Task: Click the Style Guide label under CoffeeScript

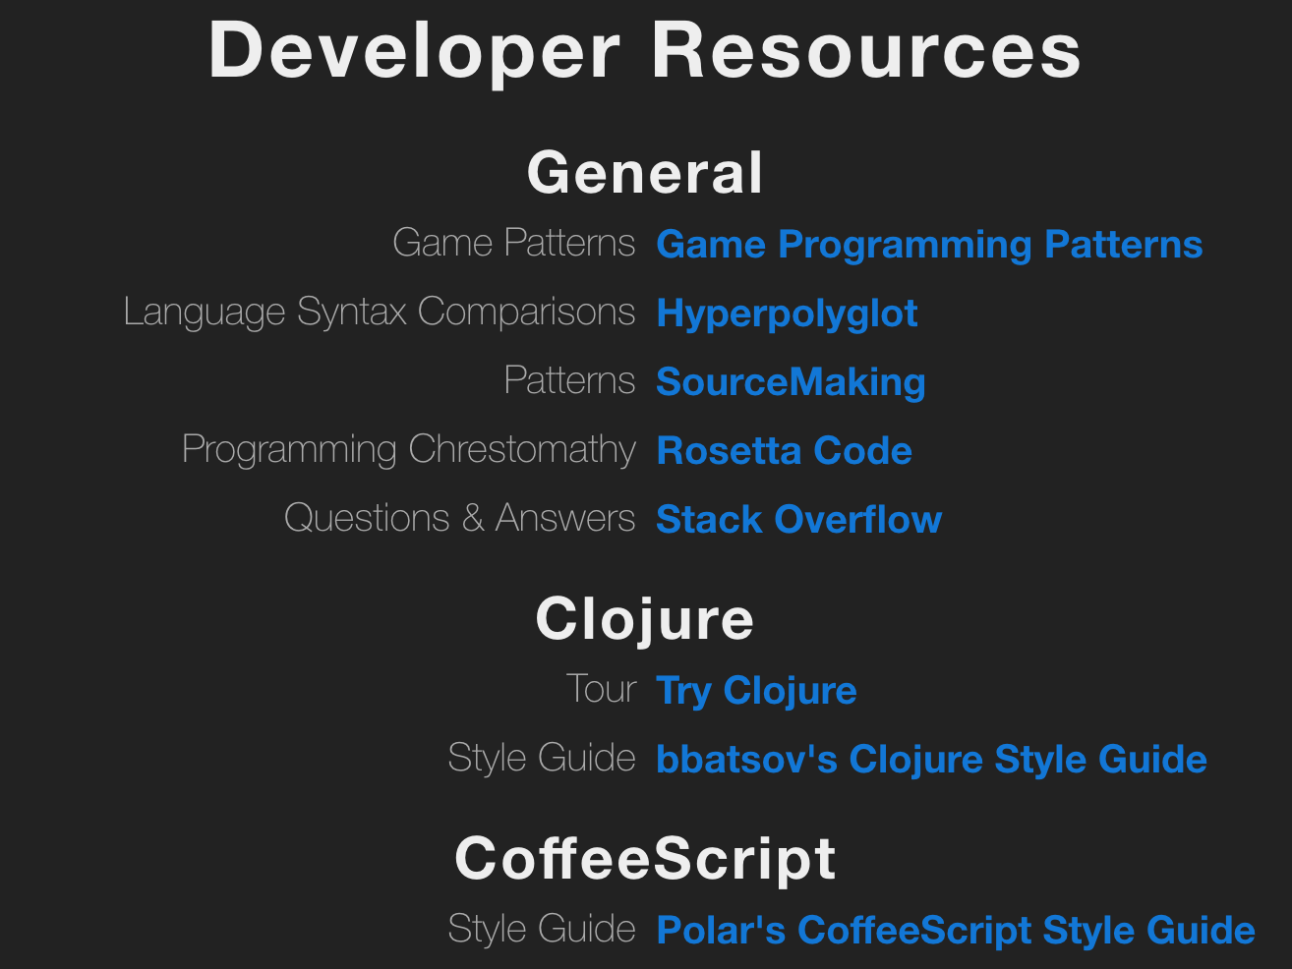Action: (x=541, y=927)
